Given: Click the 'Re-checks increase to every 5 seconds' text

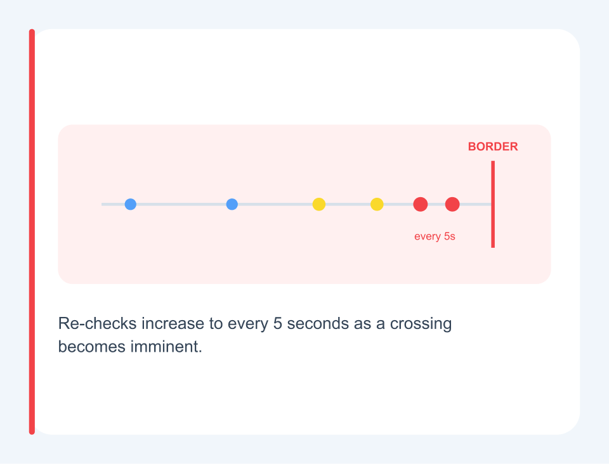Looking at the screenshot, I should point(204,323).
